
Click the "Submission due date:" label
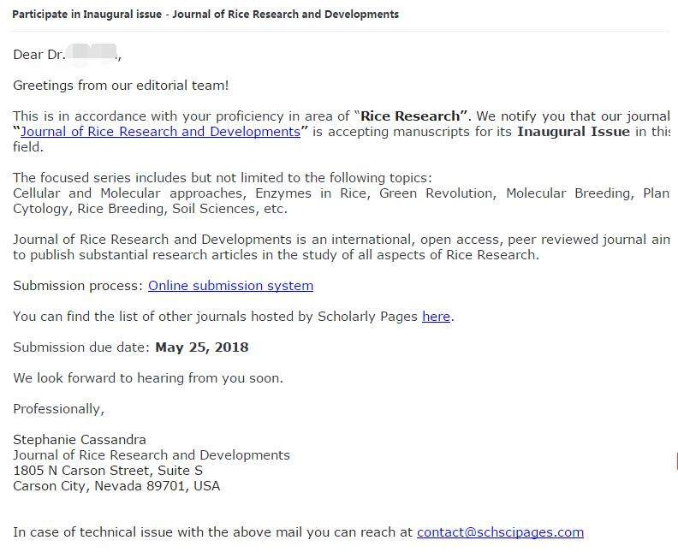click(x=82, y=347)
